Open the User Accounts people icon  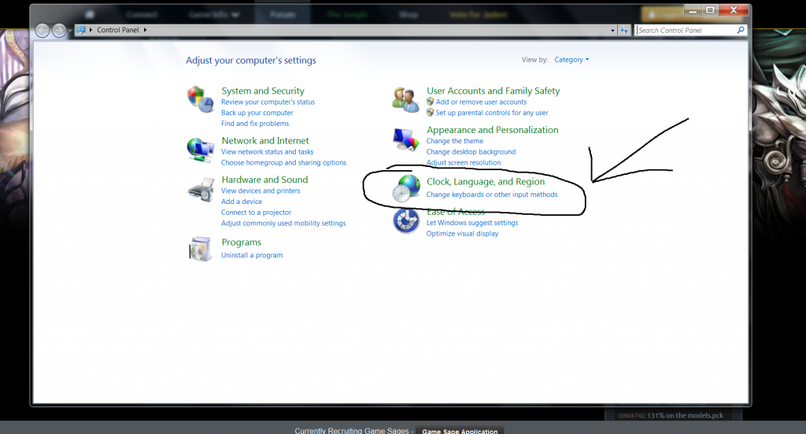[x=405, y=99]
